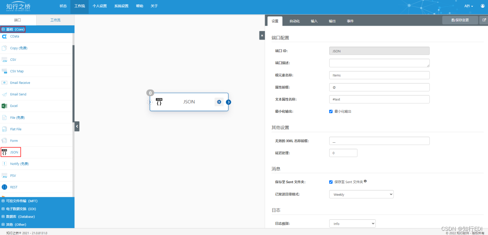Screen dimensions: 488x235
Task: Click the 端口描述 text area
Action: pyautogui.click(x=379, y=63)
